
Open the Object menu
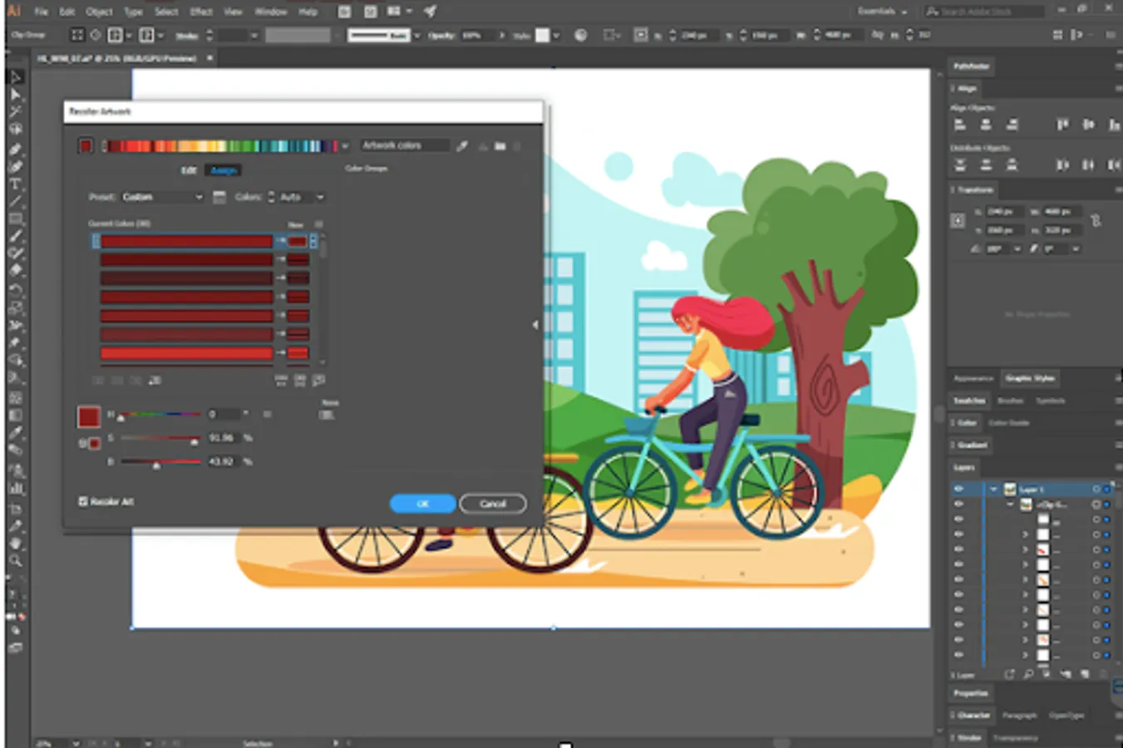pyautogui.click(x=99, y=12)
